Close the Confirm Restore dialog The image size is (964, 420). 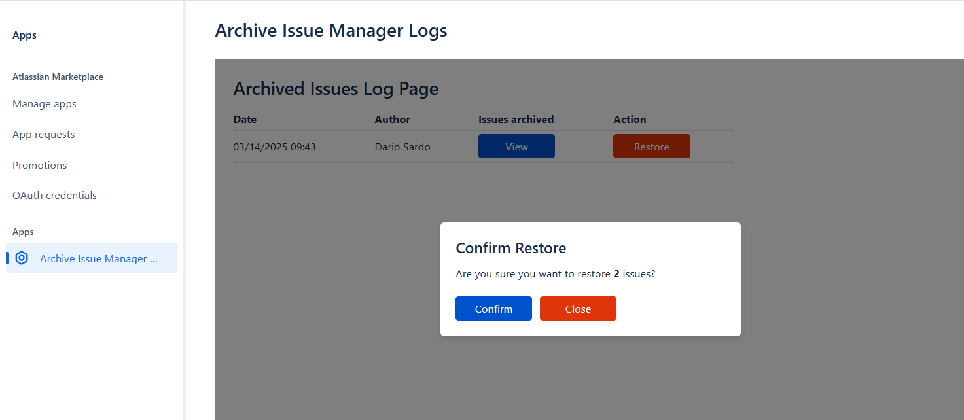click(578, 309)
